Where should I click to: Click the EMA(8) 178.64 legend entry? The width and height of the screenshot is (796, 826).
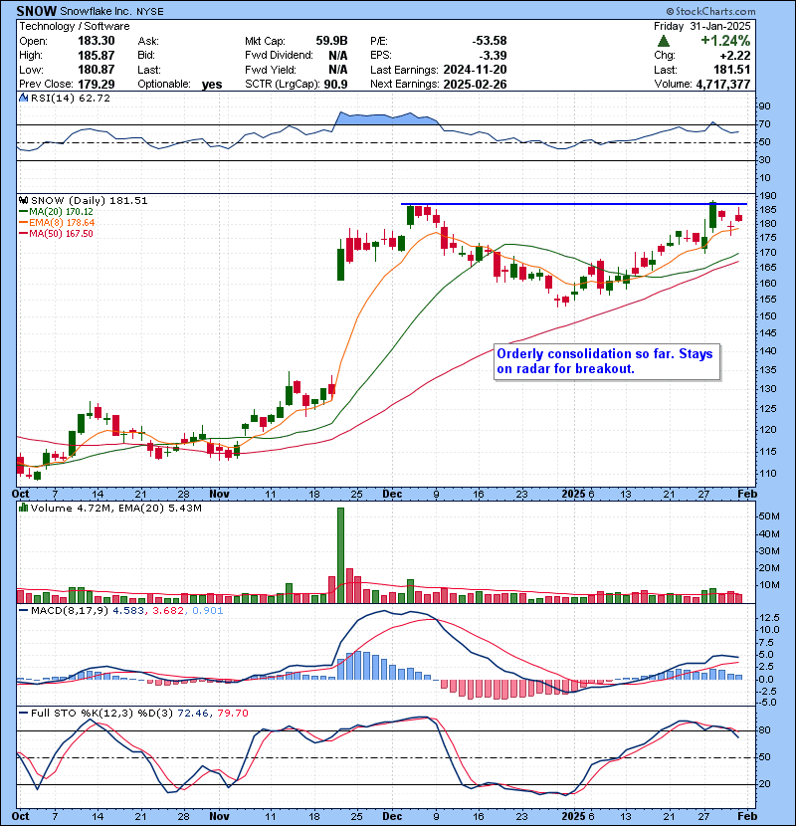[62, 222]
